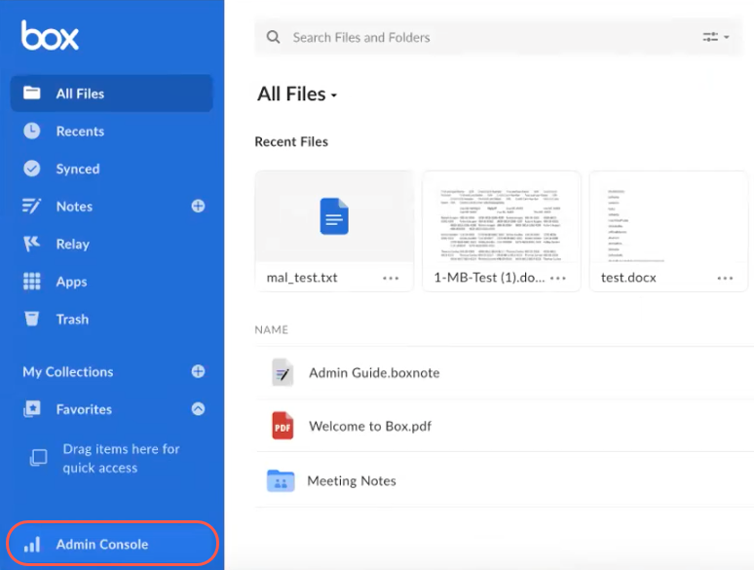The width and height of the screenshot is (754, 570).
Task: Select the Recent Files heading
Action: [x=291, y=142]
